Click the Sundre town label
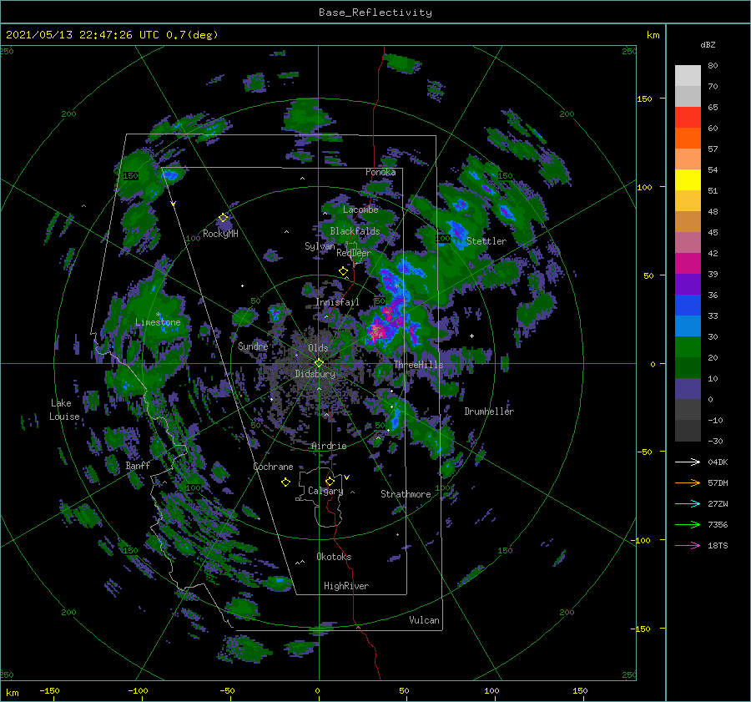 click(253, 346)
